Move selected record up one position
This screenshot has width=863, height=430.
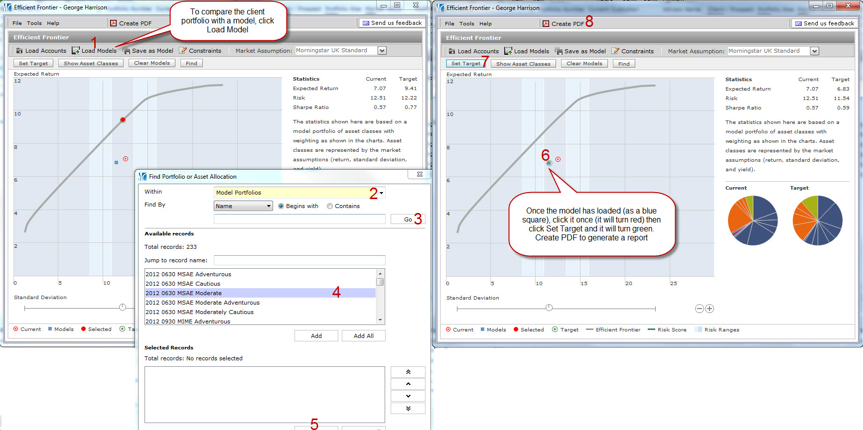(408, 384)
